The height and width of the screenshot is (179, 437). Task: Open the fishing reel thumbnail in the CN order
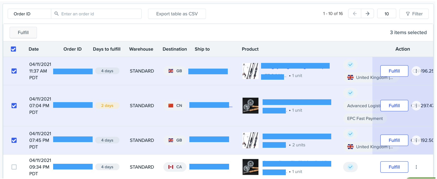click(250, 106)
